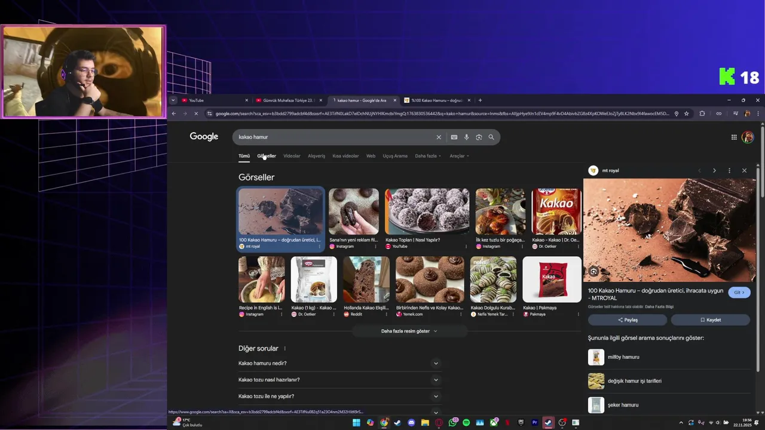Image resolution: width=765 pixels, height=430 pixels.
Task: Switch to the Videolar search tab
Action: 292,156
